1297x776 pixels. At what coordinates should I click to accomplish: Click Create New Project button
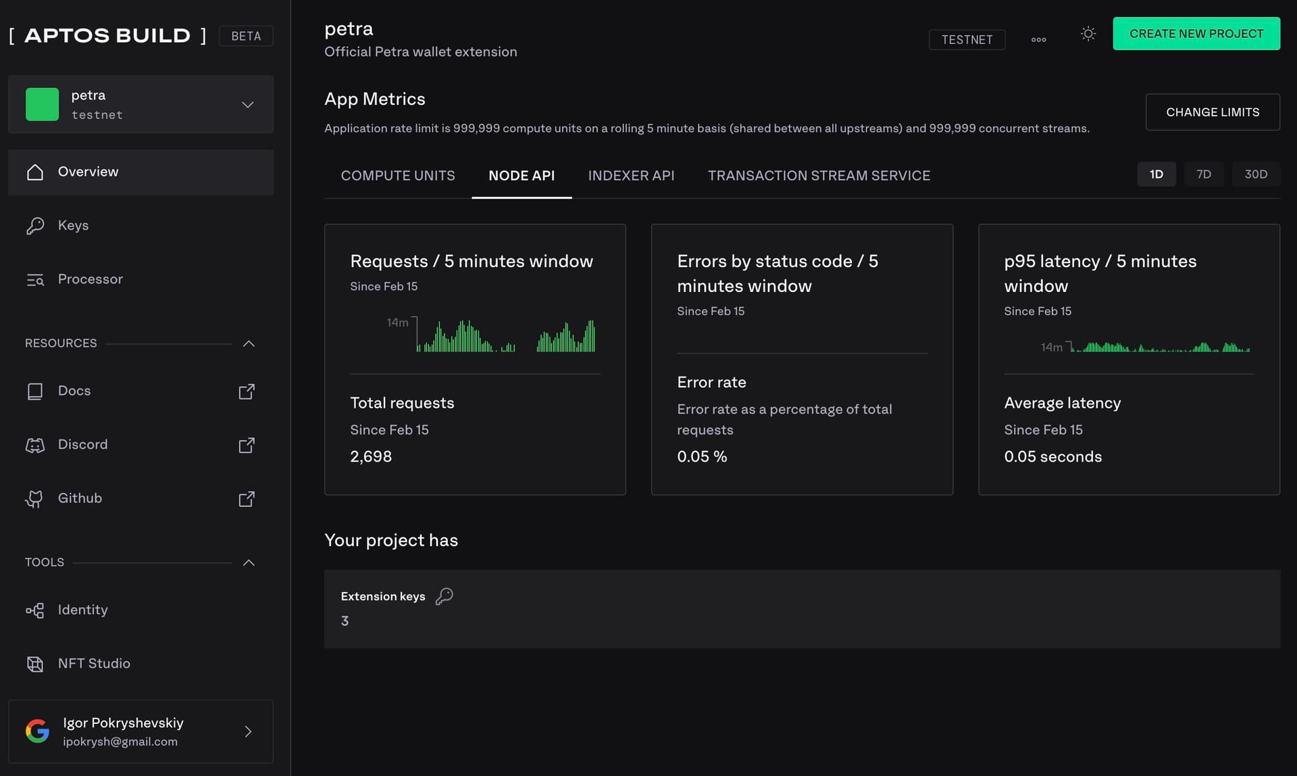pos(1196,34)
